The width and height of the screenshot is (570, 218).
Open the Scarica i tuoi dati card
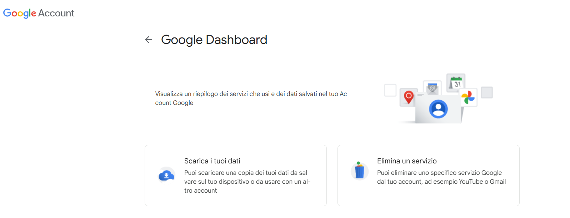[236, 176]
